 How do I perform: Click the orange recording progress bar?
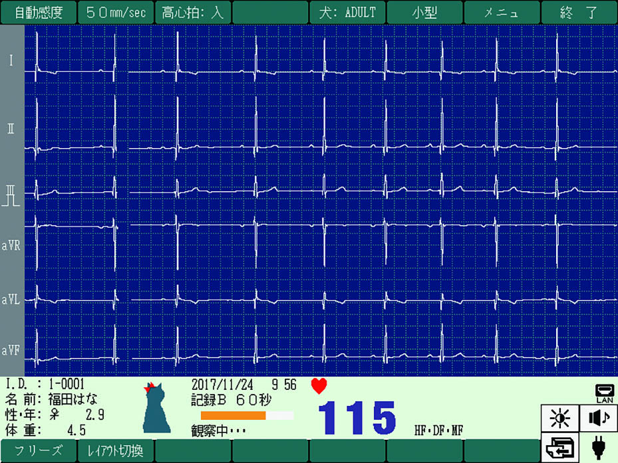coord(233,416)
